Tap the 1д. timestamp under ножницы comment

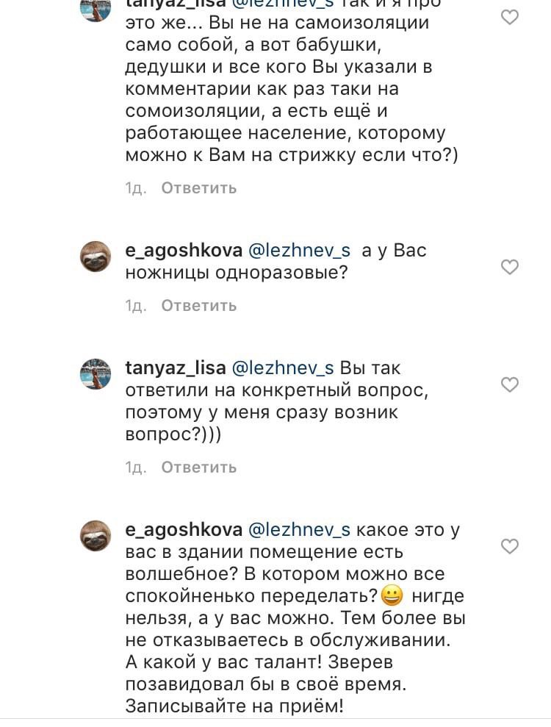coord(136,305)
